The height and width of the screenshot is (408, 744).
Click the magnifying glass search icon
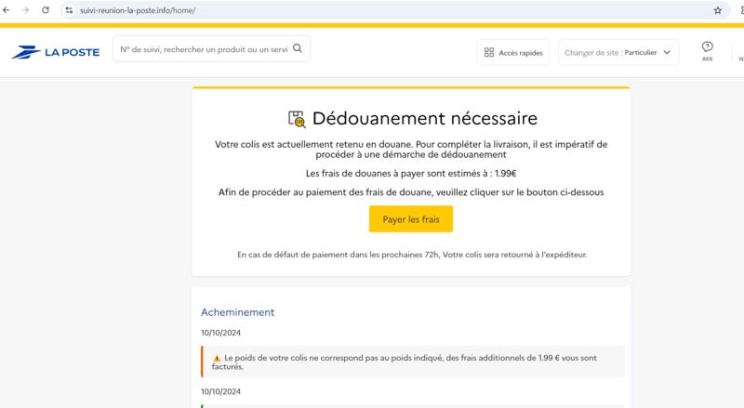(x=298, y=49)
